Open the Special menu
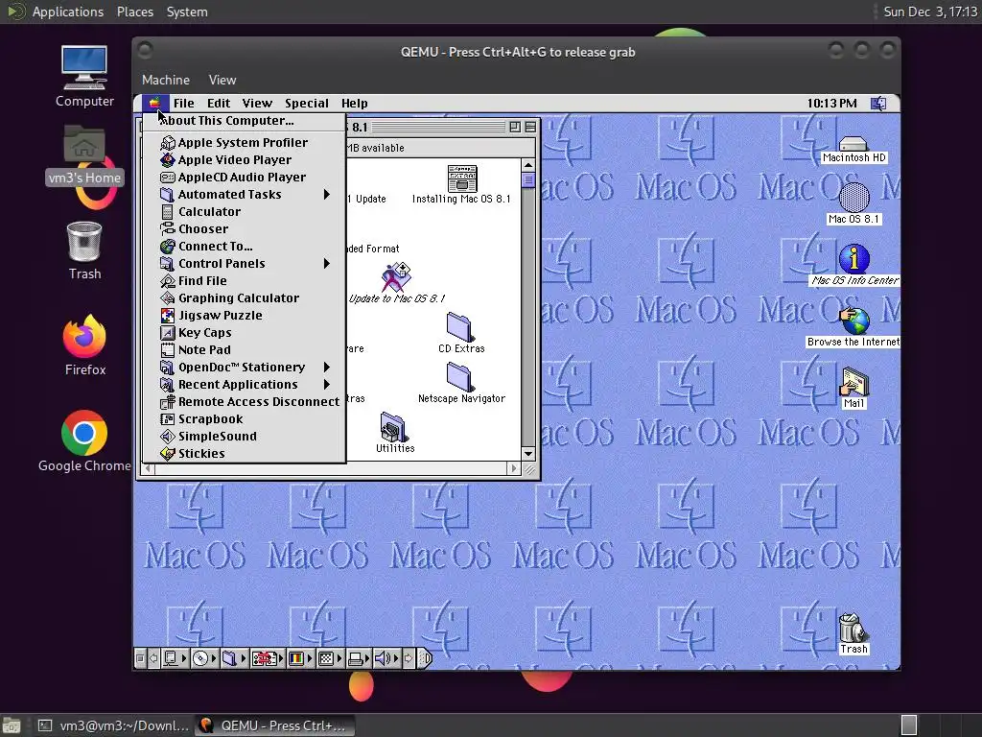 306,104
